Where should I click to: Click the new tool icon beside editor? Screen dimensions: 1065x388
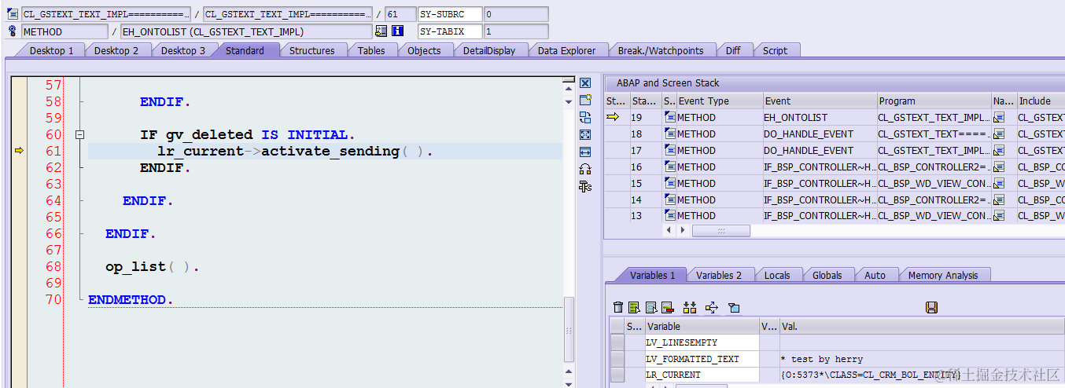point(585,101)
